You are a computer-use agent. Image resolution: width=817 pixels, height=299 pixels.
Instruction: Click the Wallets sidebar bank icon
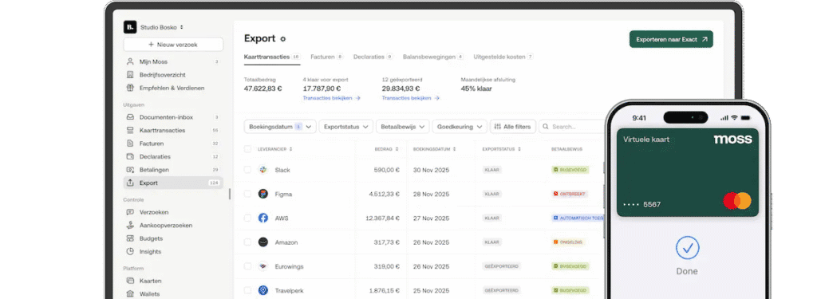[130, 293]
